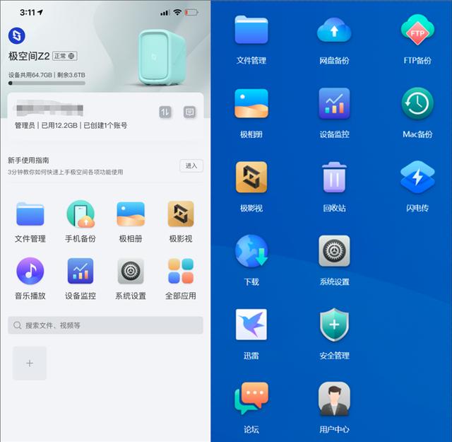Screen dimensions: 452x442
Task: Open 下载 download app
Action: 251,250
